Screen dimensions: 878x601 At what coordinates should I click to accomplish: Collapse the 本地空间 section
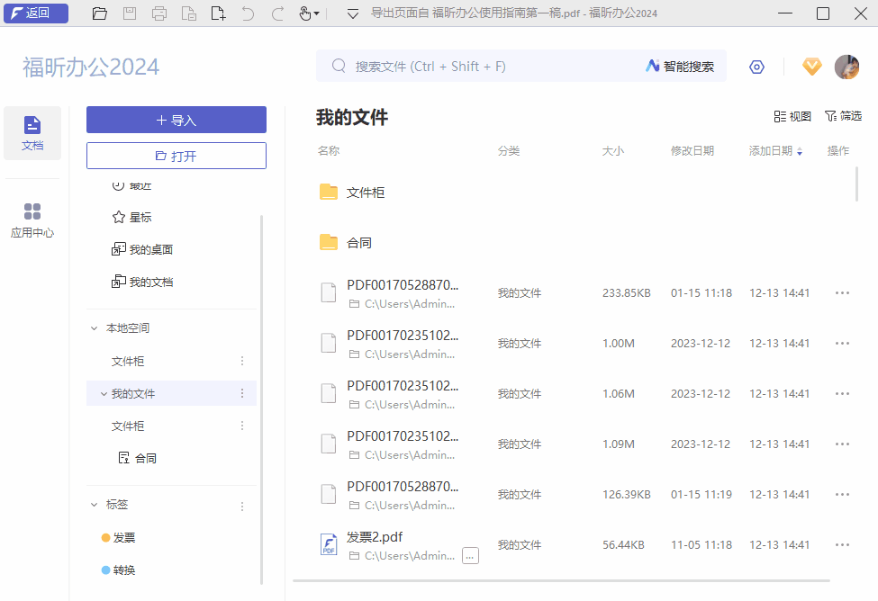coord(95,327)
